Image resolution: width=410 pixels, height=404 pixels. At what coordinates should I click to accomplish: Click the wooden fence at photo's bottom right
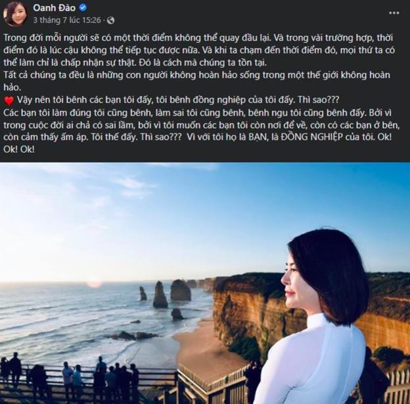pos(394,388)
